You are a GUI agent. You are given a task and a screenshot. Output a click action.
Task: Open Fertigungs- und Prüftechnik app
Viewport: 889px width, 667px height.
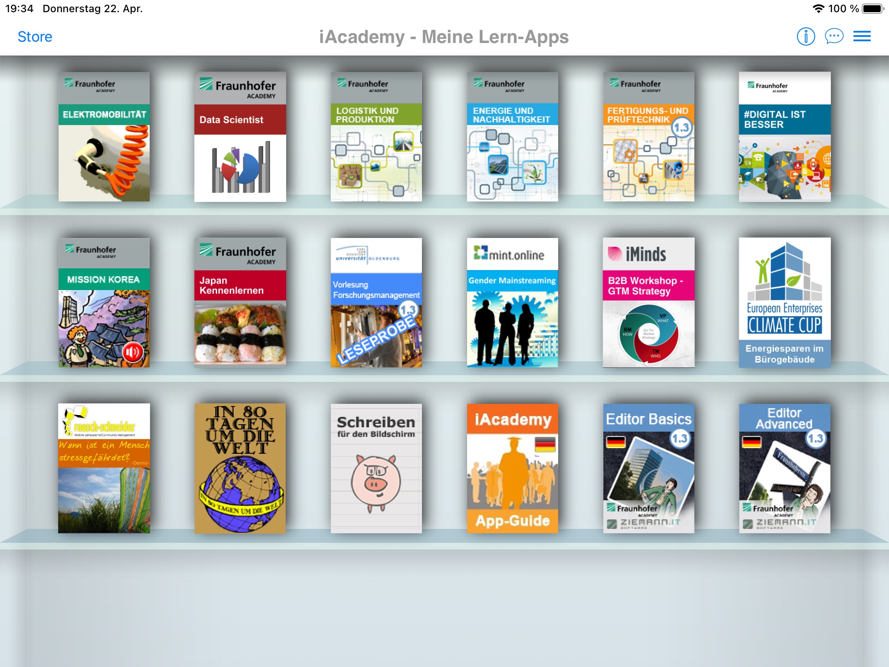pyautogui.click(x=649, y=137)
